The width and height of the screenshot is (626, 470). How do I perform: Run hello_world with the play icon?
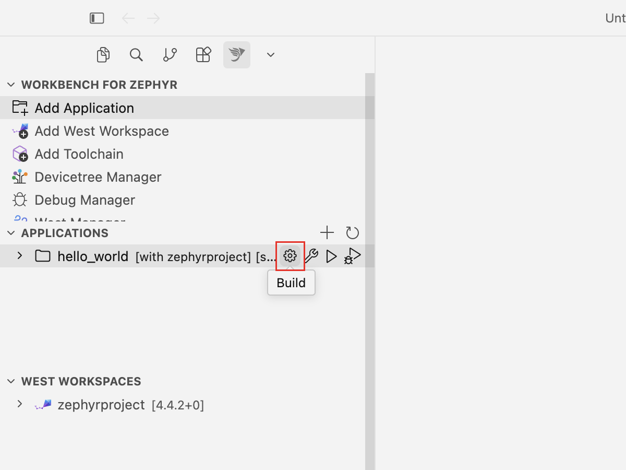click(331, 256)
